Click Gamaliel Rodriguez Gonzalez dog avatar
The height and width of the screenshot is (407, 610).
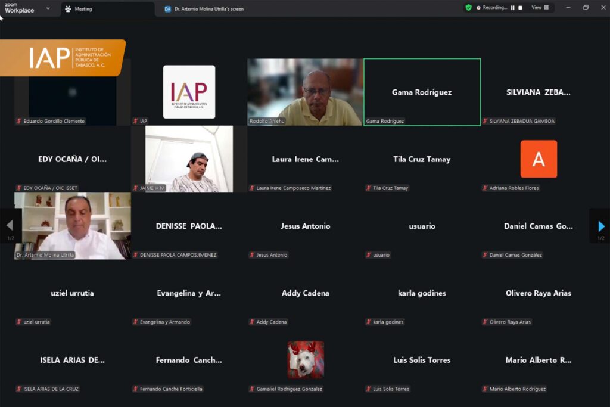coord(306,359)
